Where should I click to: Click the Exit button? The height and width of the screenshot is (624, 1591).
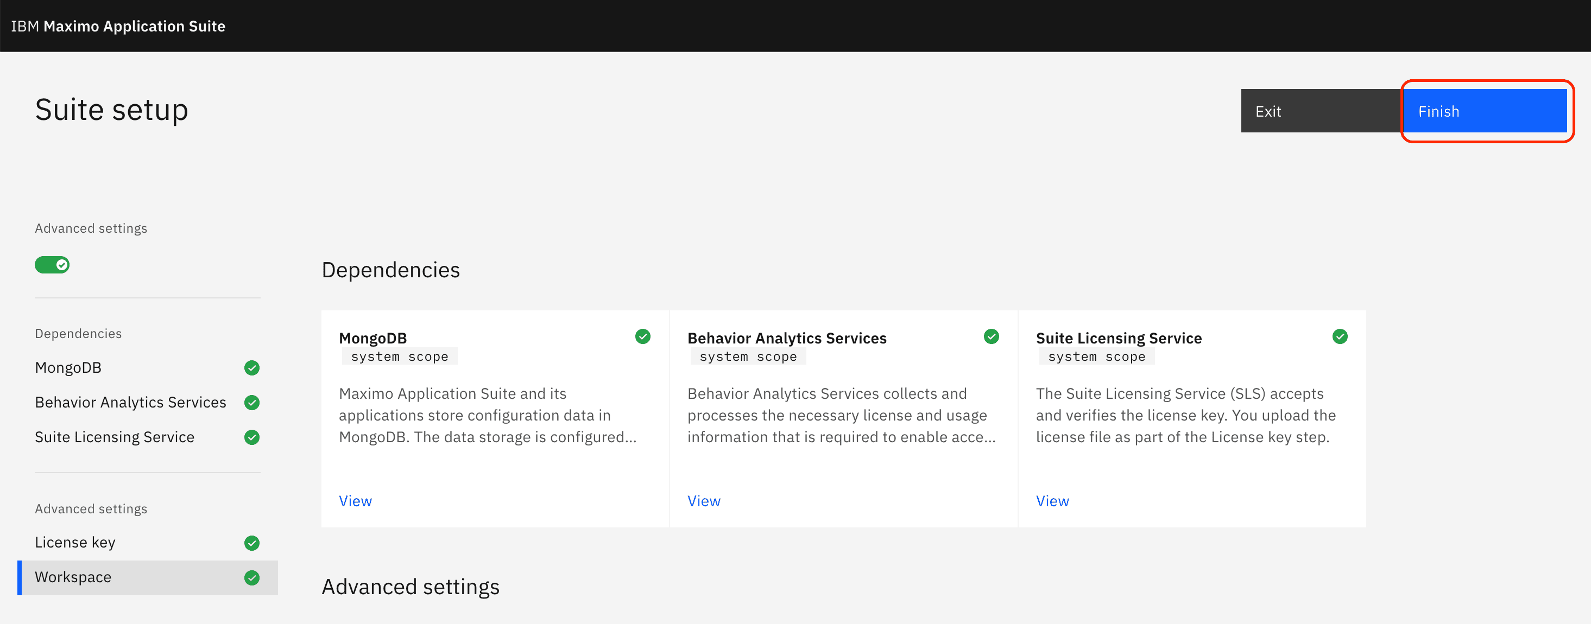[1322, 111]
